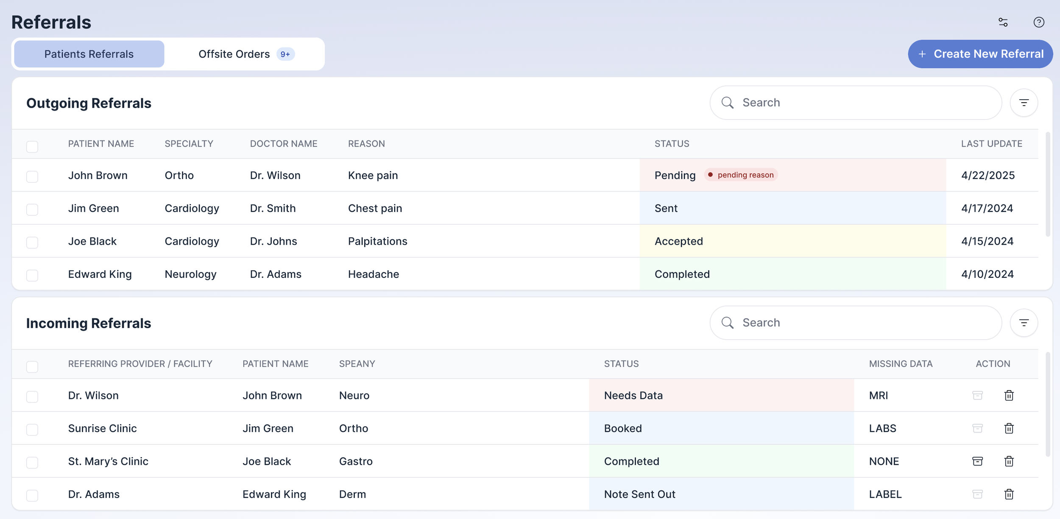Viewport: 1060px width, 519px height.
Task: Open Outgoing Referrals filter icon
Action: click(1024, 103)
